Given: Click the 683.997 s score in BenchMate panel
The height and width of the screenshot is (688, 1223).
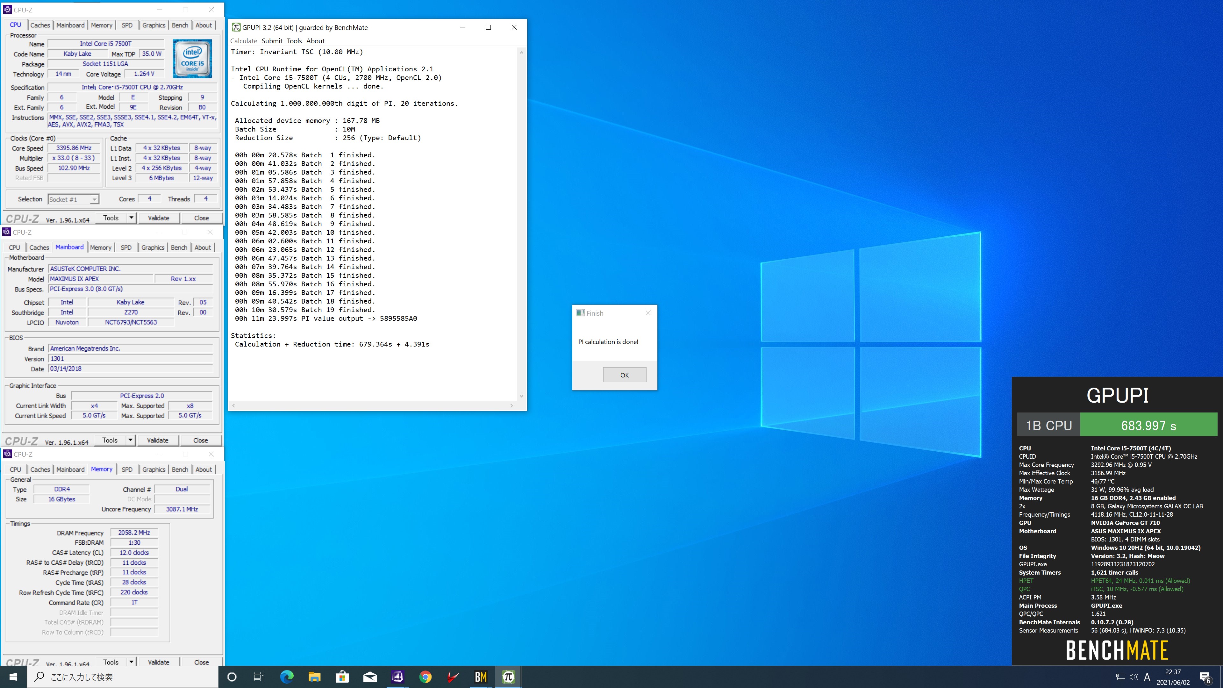Looking at the screenshot, I should tap(1148, 425).
